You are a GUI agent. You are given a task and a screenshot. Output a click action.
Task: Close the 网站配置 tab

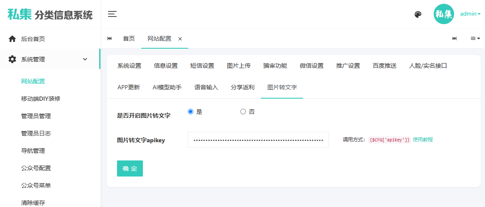tap(180, 39)
